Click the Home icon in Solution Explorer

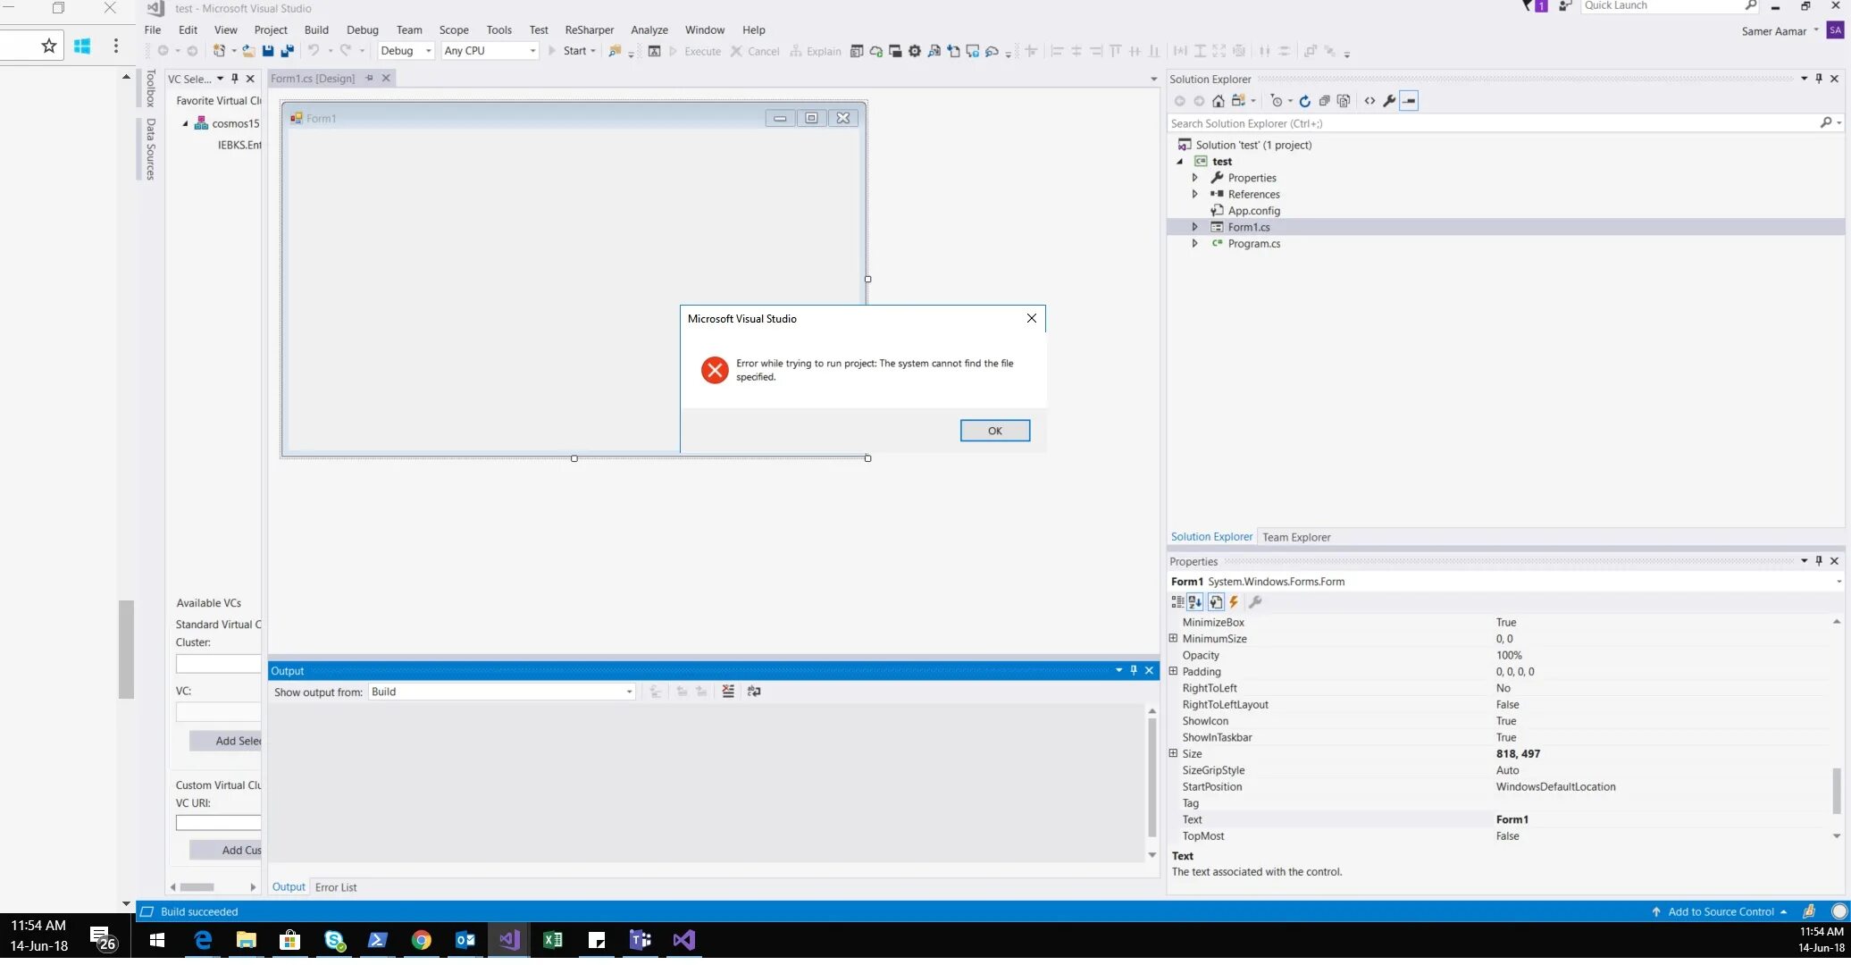coord(1218,101)
